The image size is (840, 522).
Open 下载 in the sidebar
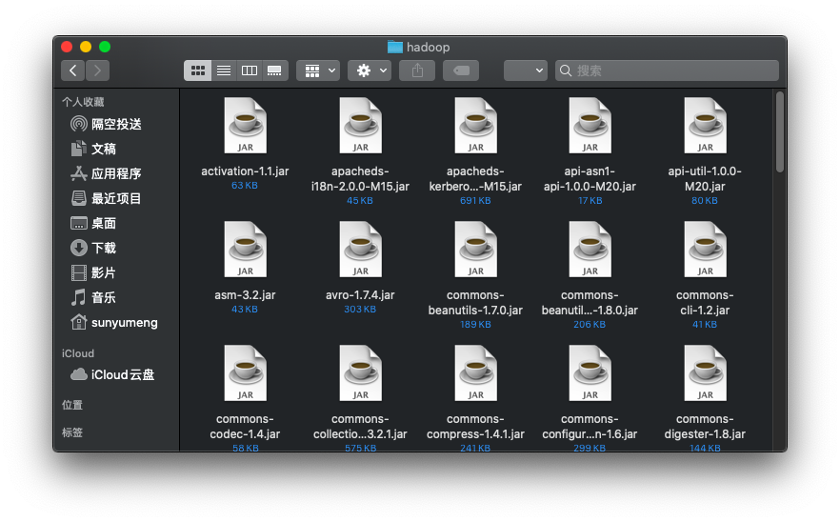coord(93,248)
